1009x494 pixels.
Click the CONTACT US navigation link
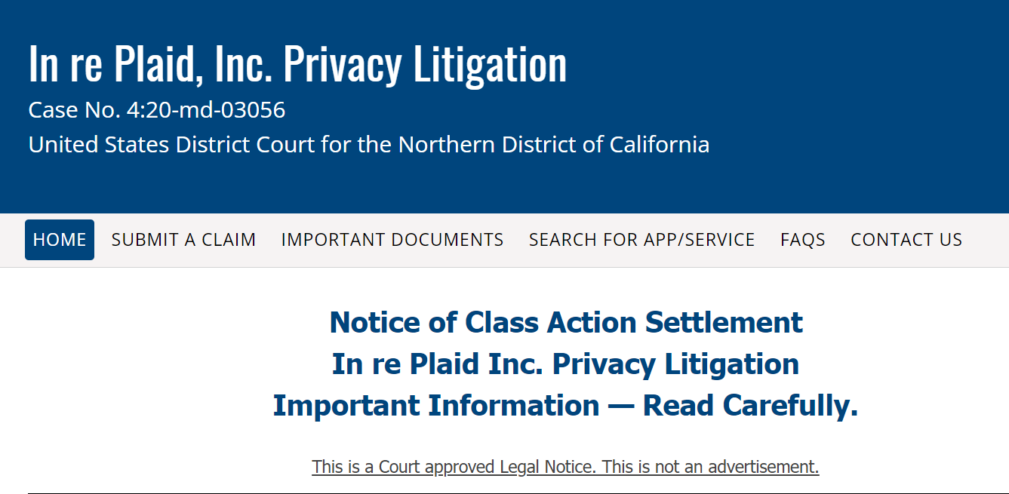pyautogui.click(x=906, y=240)
